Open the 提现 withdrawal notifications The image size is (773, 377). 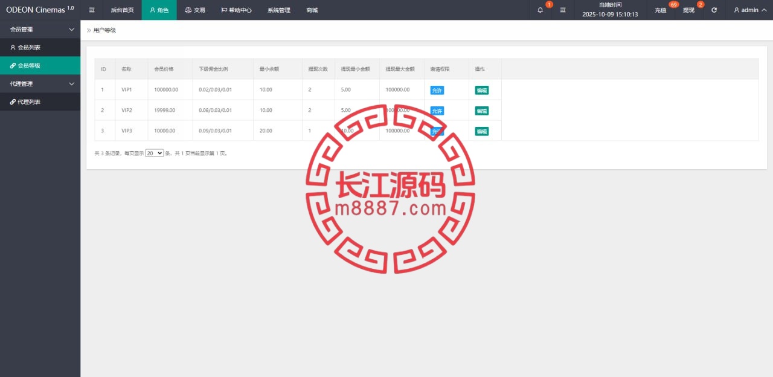click(688, 10)
